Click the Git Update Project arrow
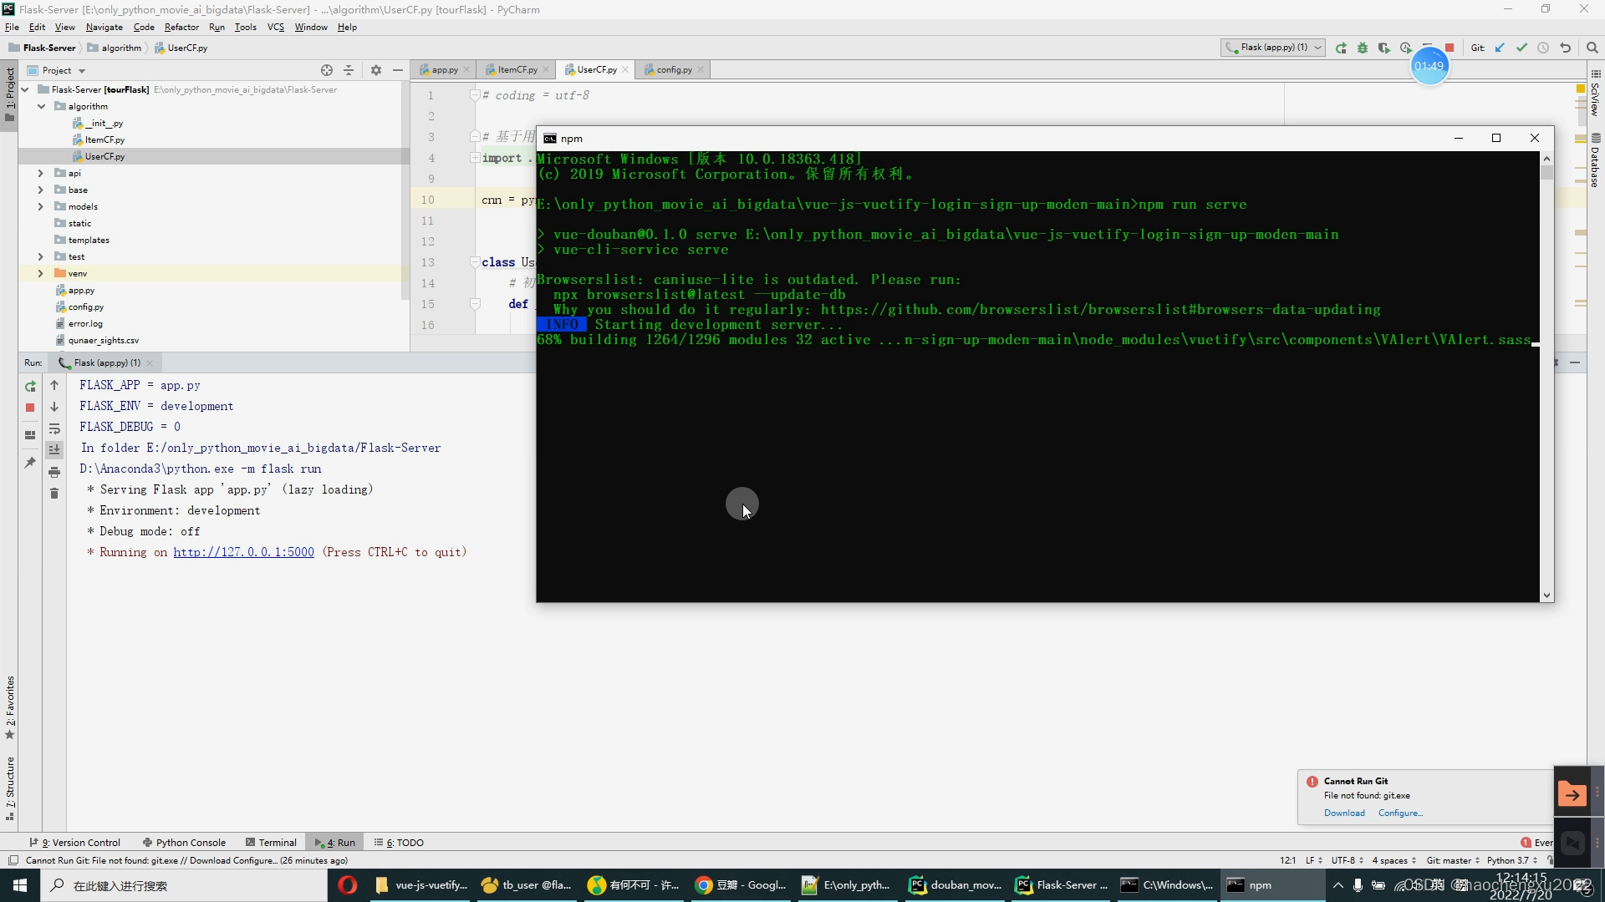Viewport: 1605px width, 902px height. click(x=1500, y=48)
